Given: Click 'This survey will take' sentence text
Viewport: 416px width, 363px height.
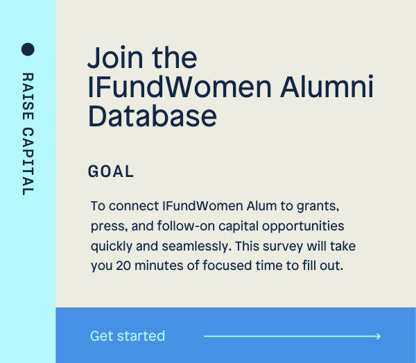Looking at the screenshot, I should pos(295,246).
